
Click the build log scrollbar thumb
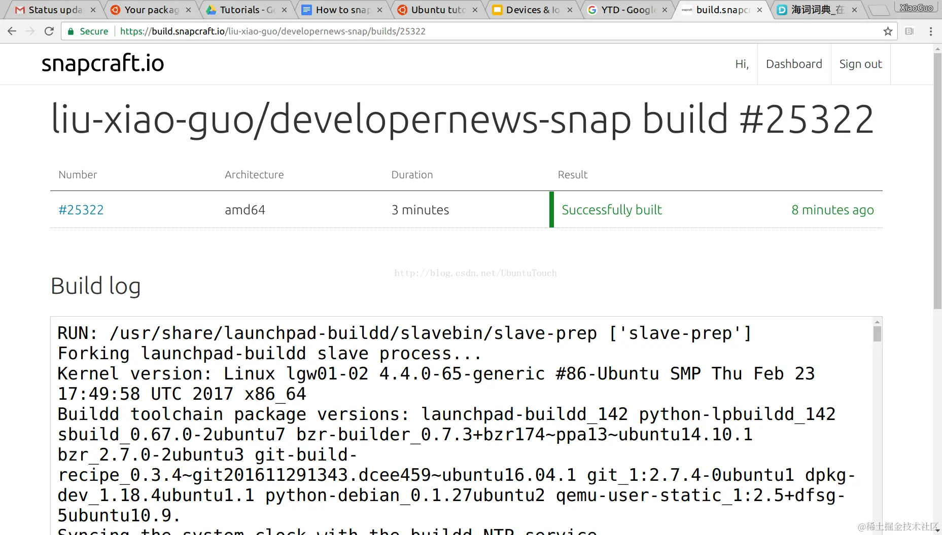(877, 334)
